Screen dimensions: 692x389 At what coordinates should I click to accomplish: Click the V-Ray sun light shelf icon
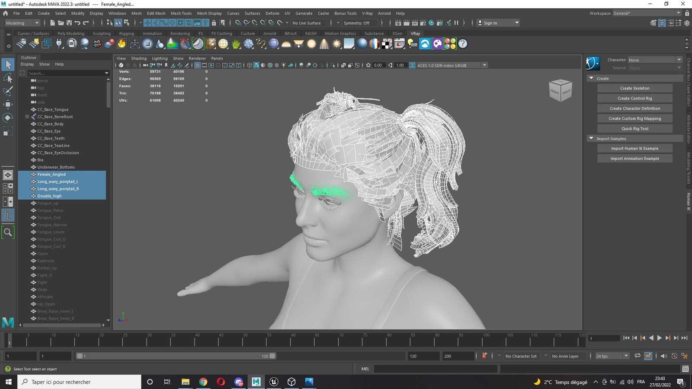point(336,44)
